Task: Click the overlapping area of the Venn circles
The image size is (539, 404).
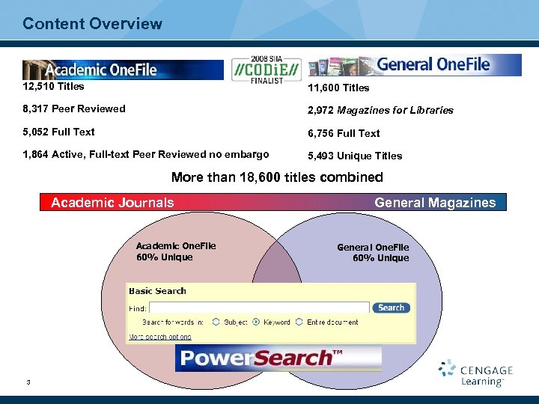Action: [x=277, y=263]
